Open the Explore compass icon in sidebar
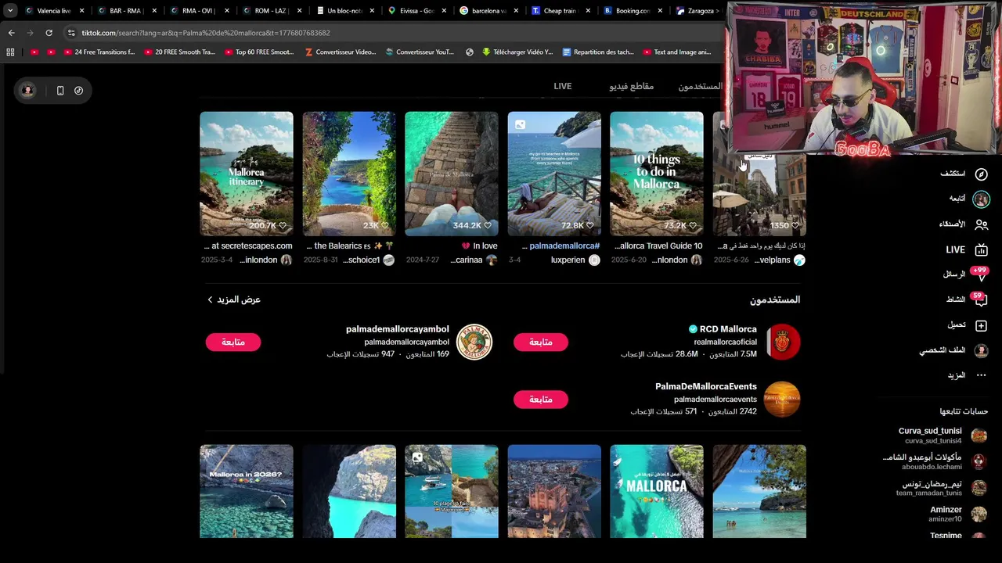This screenshot has width=1002, height=563. click(981, 174)
